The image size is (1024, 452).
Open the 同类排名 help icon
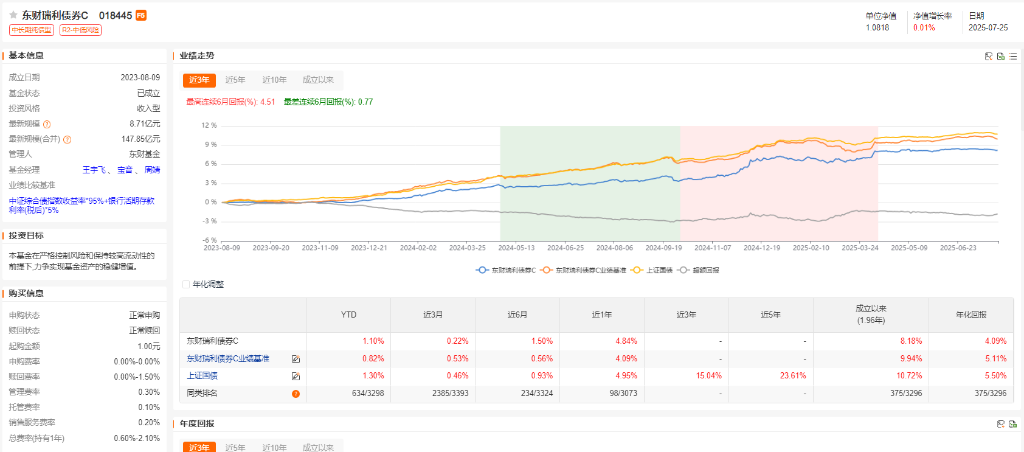[x=296, y=394]
